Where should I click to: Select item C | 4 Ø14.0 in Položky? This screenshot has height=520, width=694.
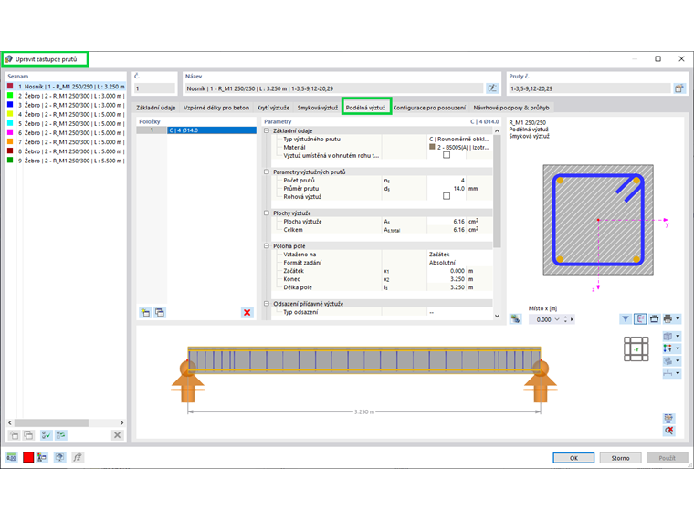click(212, 130)
